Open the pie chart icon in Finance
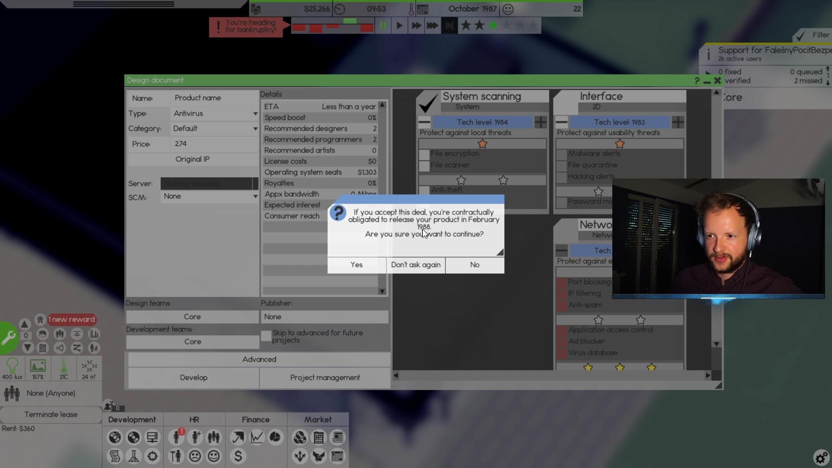The height and width of the screenshot is (468, 832). tap(275, 437)
